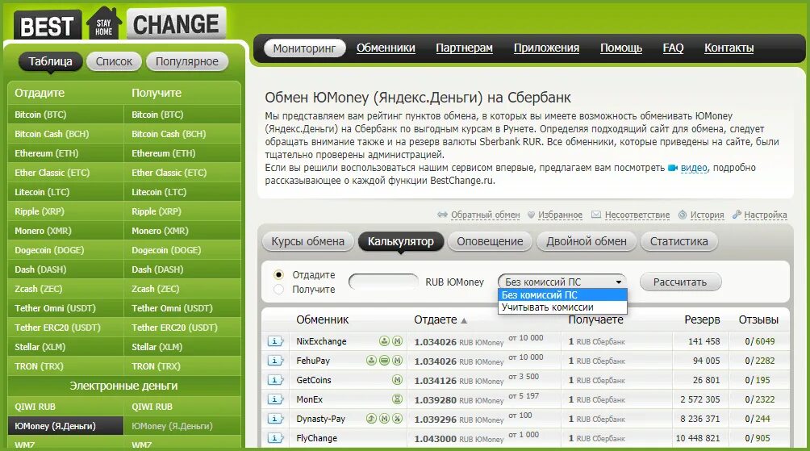This screenshot has height=451, width=810.
Task: Click the person badge in NixExchange row
Action: pyautogui.click(x=384, y=341)
